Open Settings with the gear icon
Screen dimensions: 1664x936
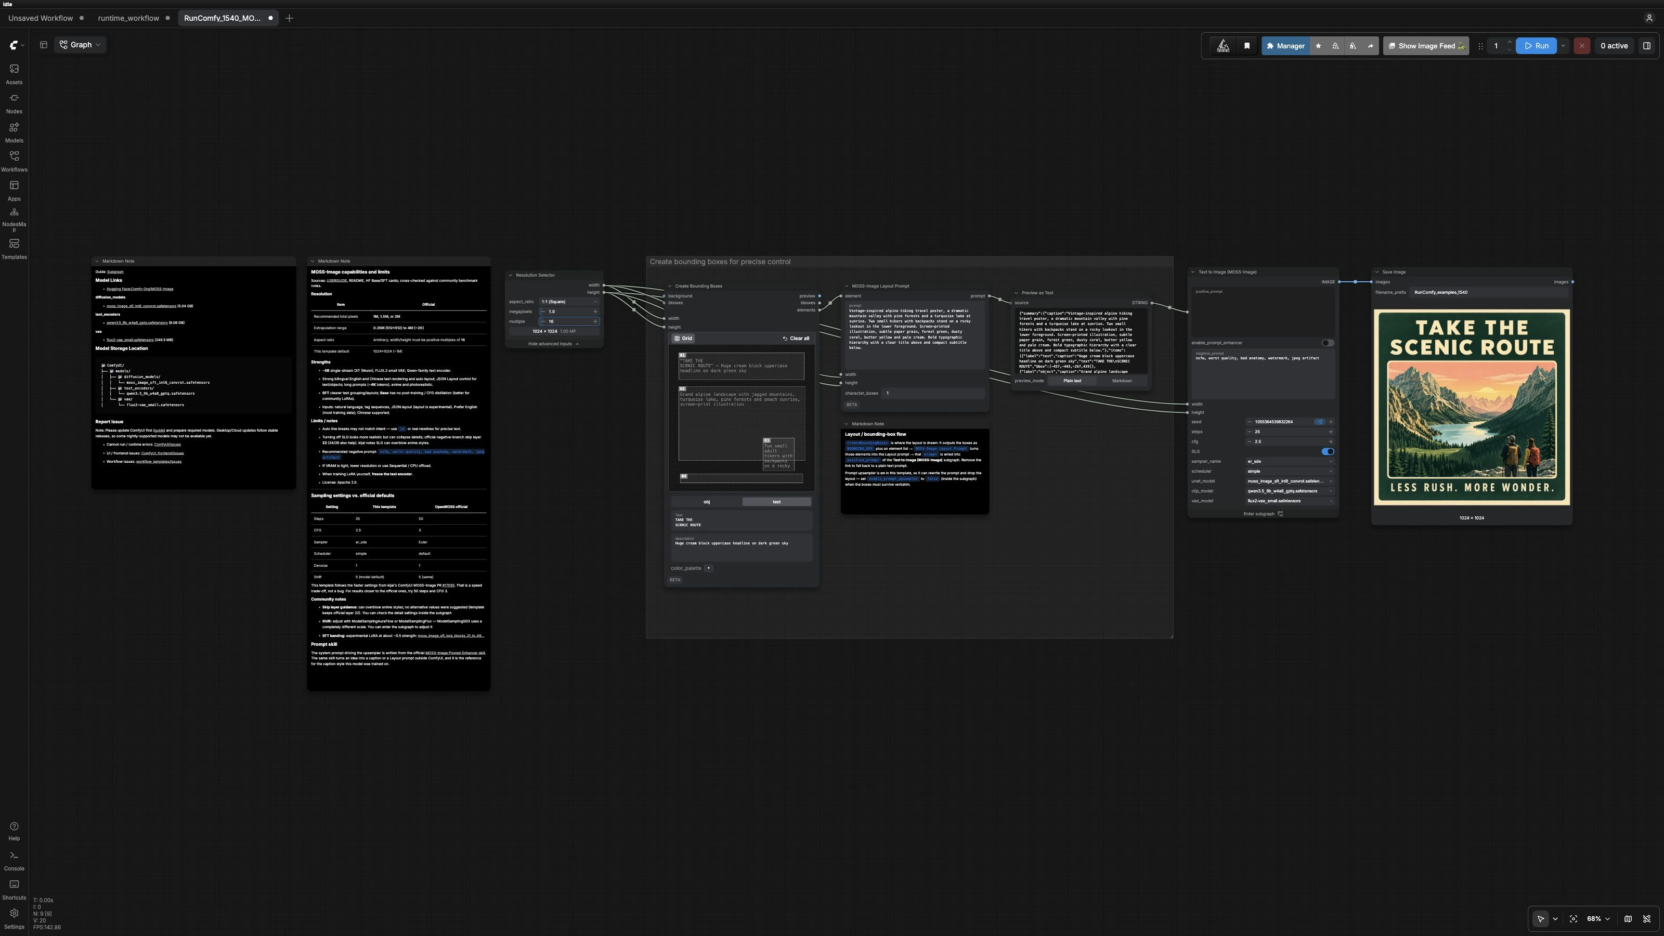point(14,918)
